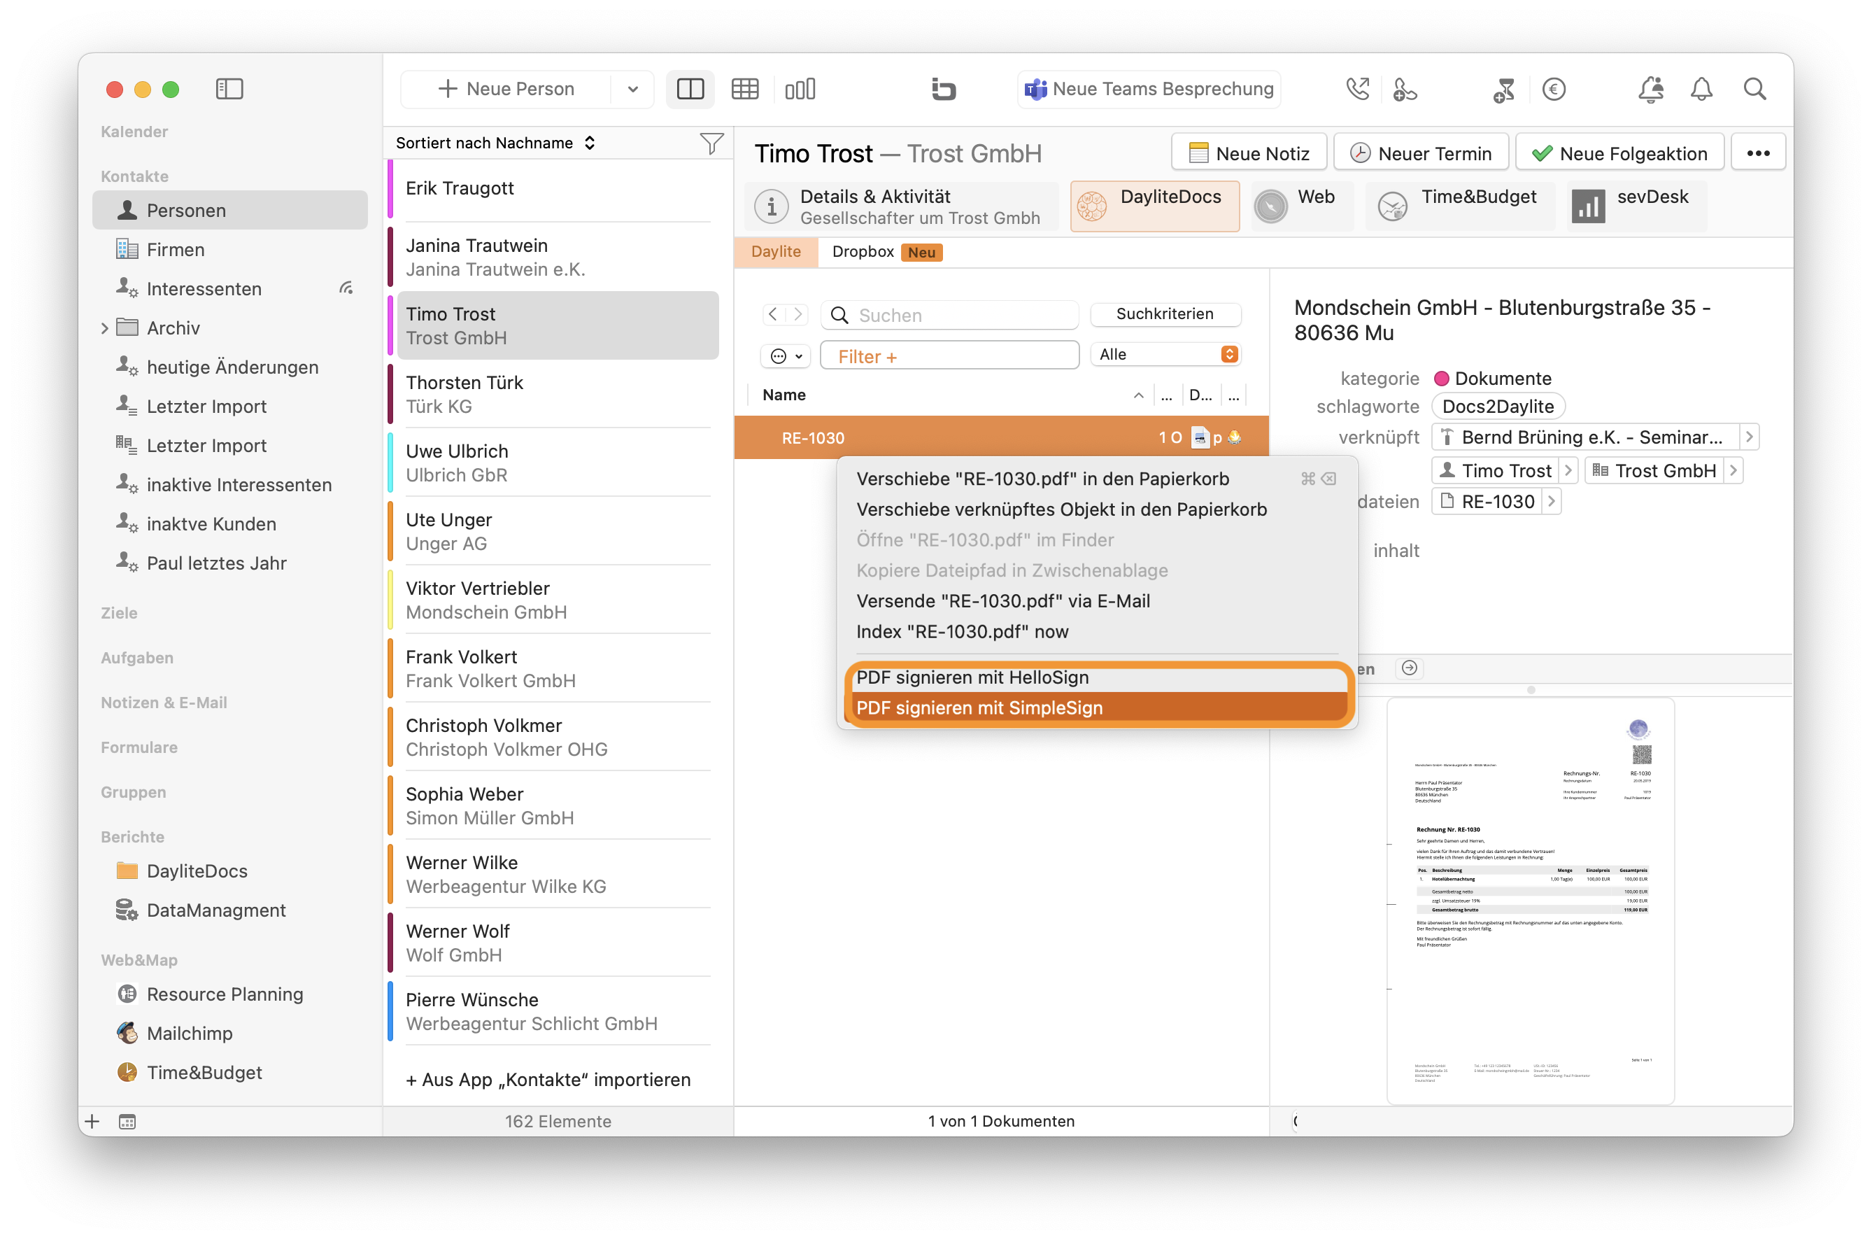The height and width of the screenshot is (1240, 1872).
Task: Expand the Timo Trost linked chip arrow
Action: pyautogui.click(x=1568, y=470)
